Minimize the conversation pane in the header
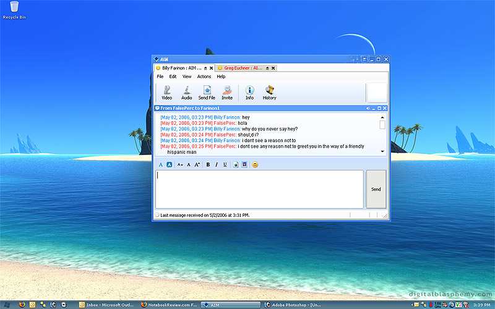 click(374, 108)
